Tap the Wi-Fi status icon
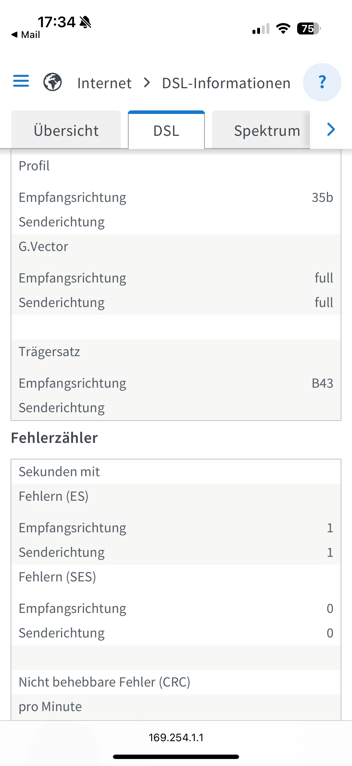Image resolution: width=352 pixels, height=766 pixels. click(x=283, y=29)
